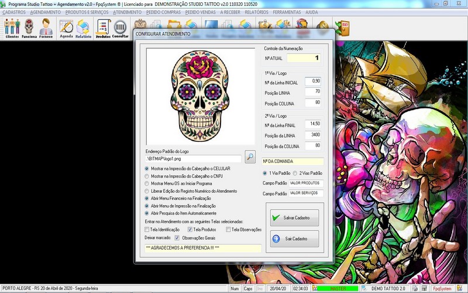Click the Posição da LINHA field showing 3400
The height and width of the screenshot is (293, 468).
coord(313,135)
